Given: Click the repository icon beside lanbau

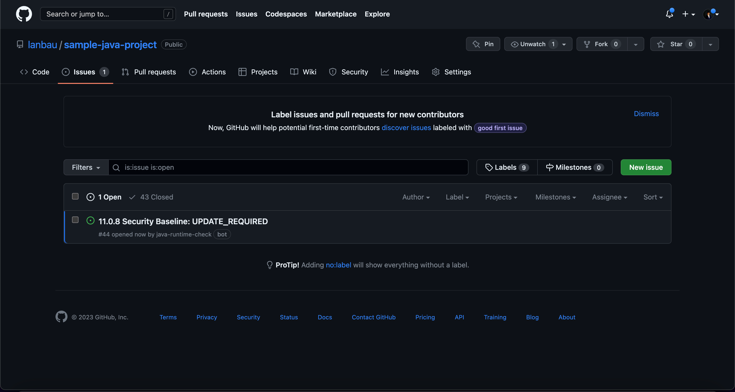Looking at the screenshot, I should click(x=20, y=44).
